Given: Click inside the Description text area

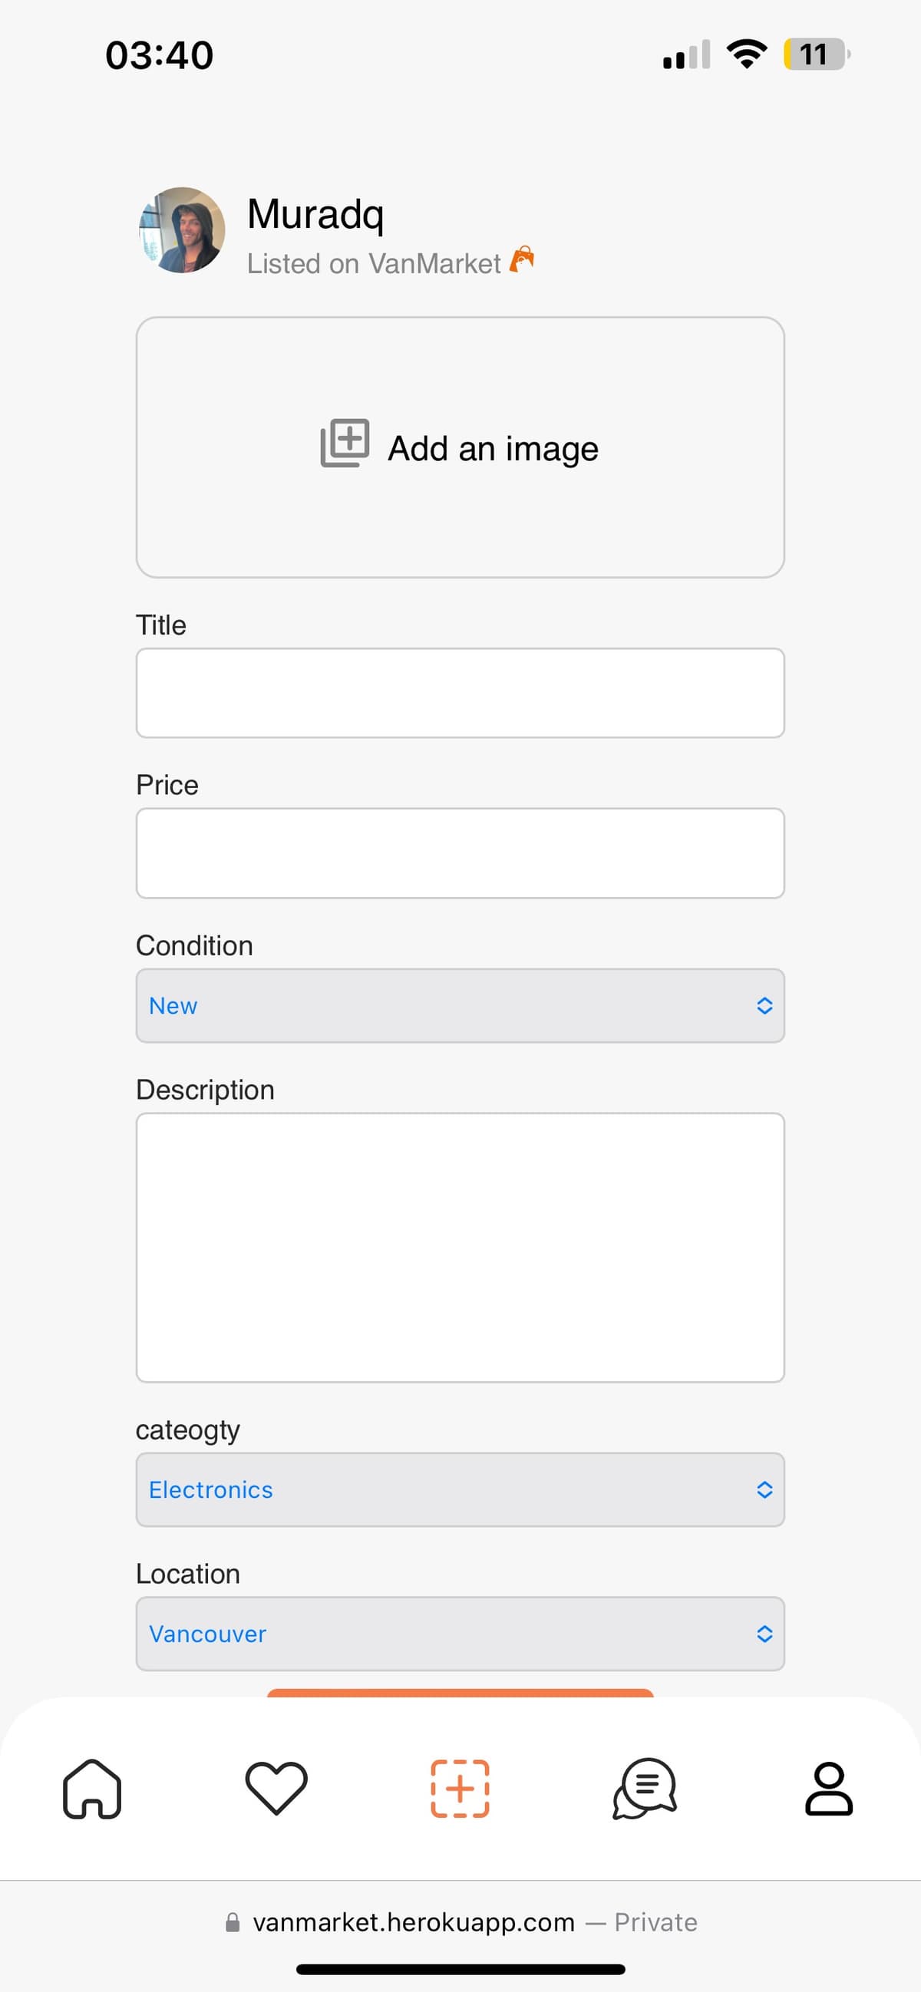Looking at the screenshot, I should [x=460, y=1247].
